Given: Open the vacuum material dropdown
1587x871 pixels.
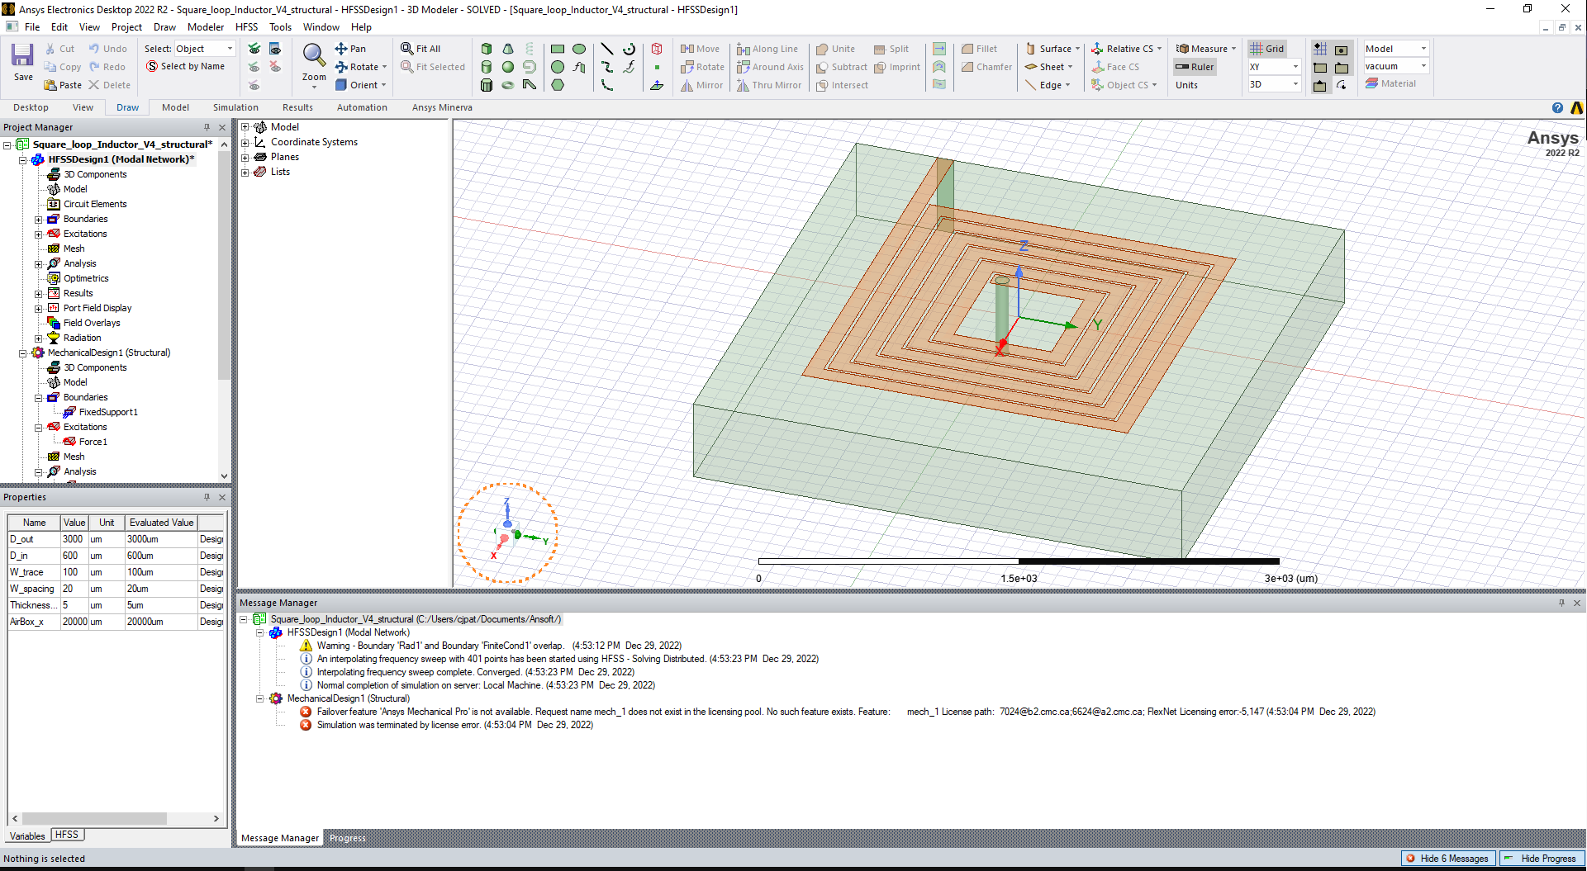Looking at the screenshot, I should (1395, 66).
